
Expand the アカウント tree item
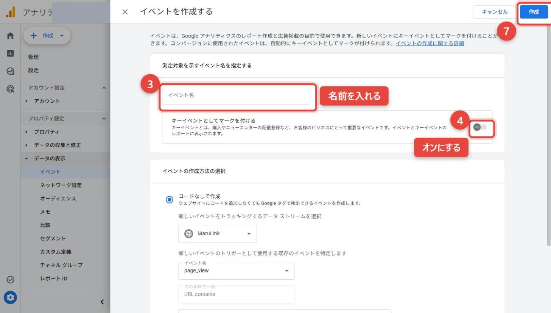(26, 101)
